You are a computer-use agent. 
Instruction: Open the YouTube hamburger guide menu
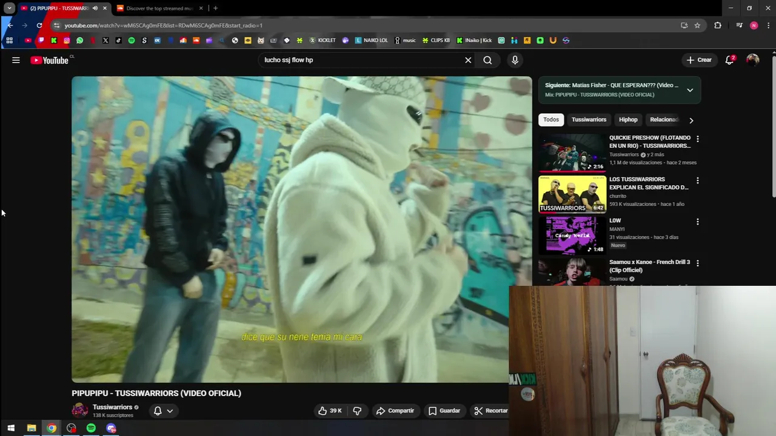point(16,60)
